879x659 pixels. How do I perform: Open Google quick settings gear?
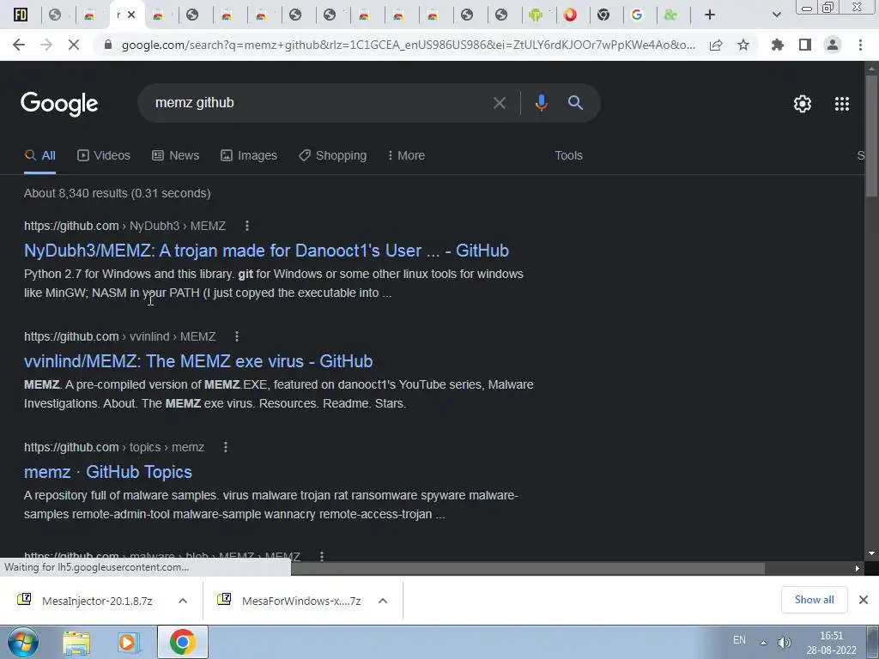(803, 104)
